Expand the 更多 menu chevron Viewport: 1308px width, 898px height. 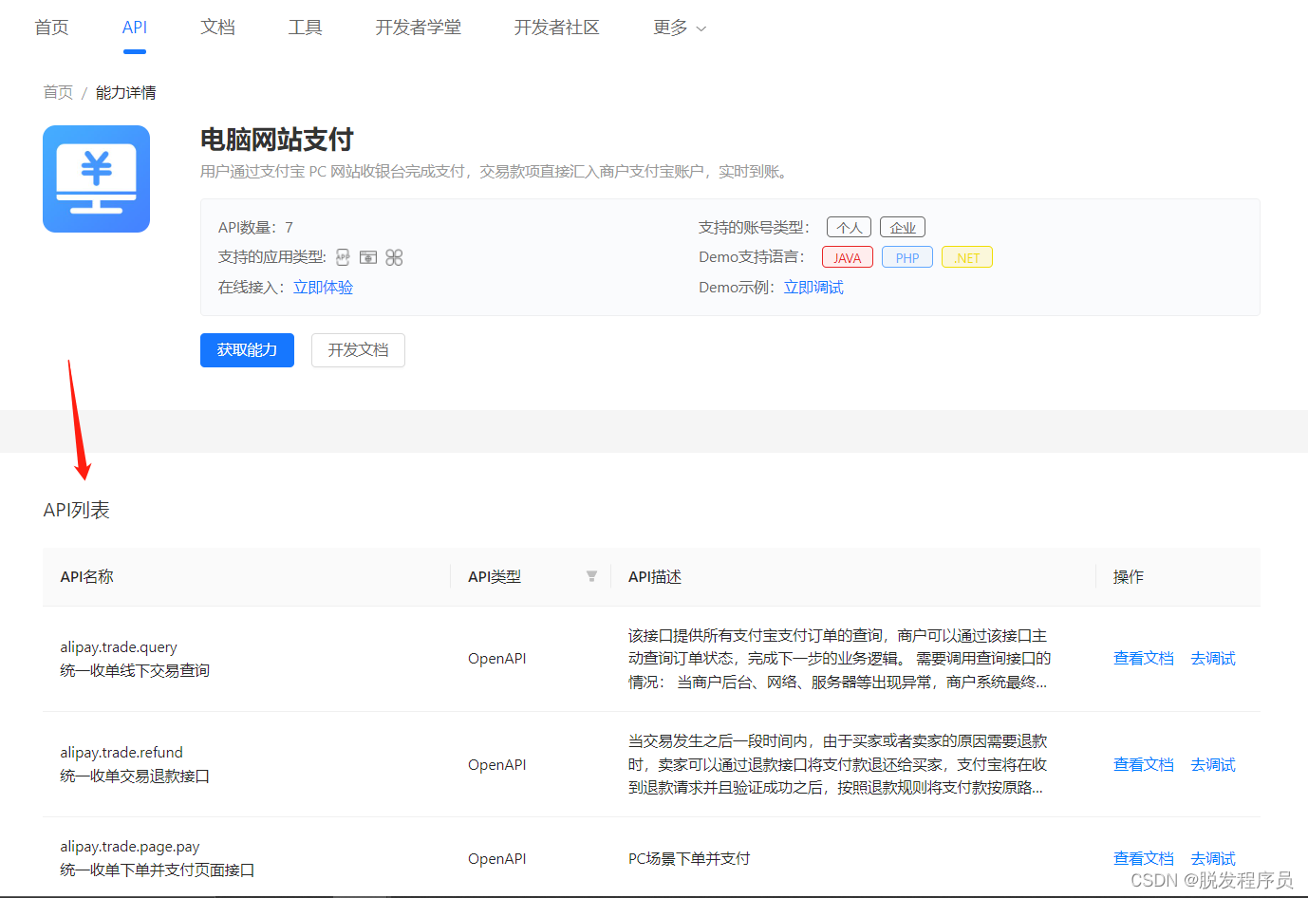point(701,28)
